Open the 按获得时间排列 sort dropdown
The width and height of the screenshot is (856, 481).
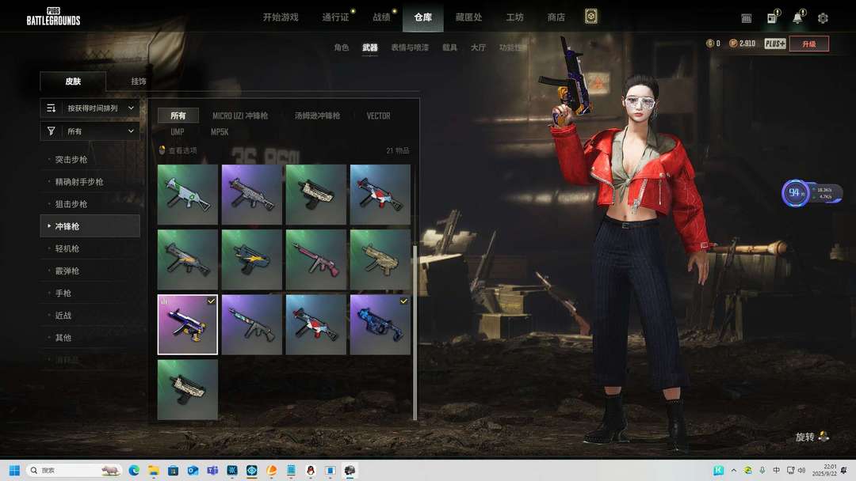point(90,108)
